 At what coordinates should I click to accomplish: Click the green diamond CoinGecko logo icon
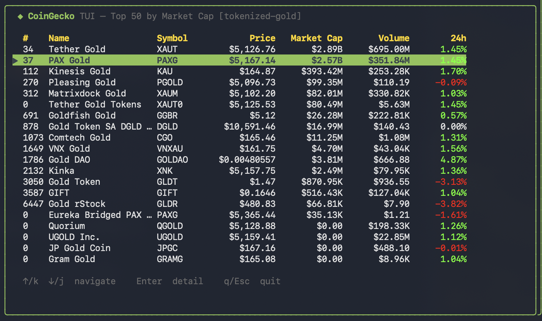(x=20, y=17)
